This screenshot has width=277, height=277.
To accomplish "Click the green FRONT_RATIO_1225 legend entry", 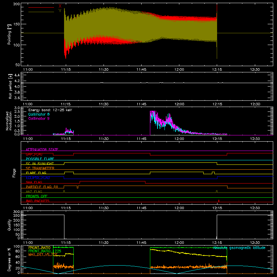I will tap(45, 251).
